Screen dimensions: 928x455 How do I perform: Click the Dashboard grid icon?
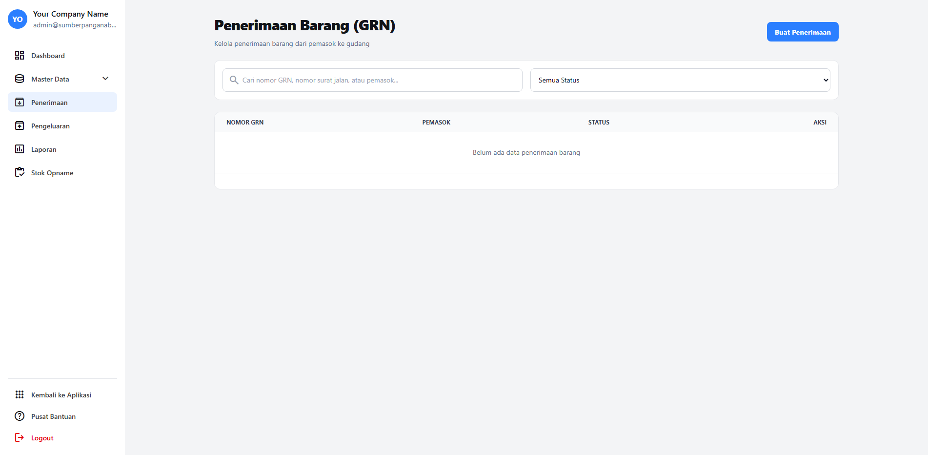pyautogui.click(x=20, y=55)
